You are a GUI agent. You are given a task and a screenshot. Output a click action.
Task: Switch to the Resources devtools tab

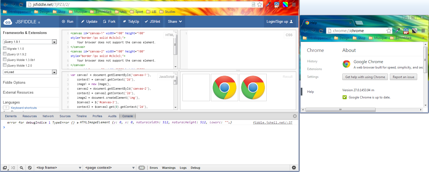30,116
